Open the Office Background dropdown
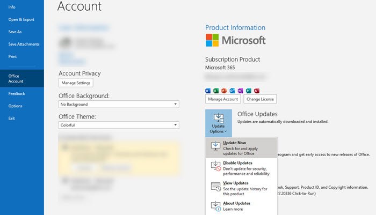This screenshot has height=215, width=376. tap(119, 104)
